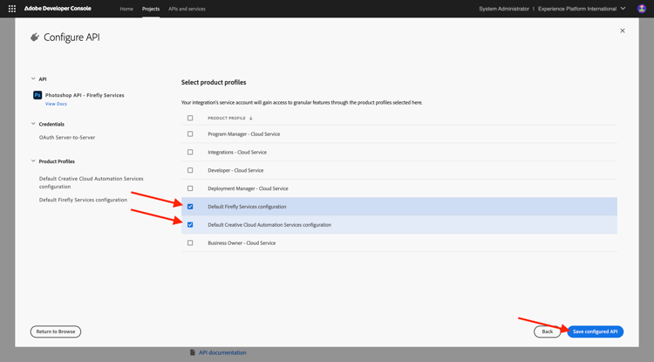This screenshot has height=362, width=654.
Task: Open the Projects tab
Action: point(151,9)
